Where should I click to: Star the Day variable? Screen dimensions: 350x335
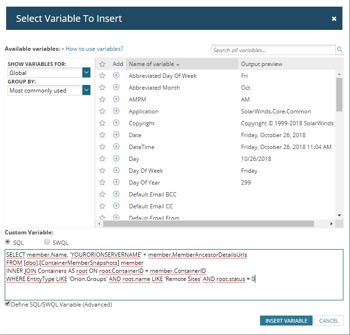click(x=102, y=158)
